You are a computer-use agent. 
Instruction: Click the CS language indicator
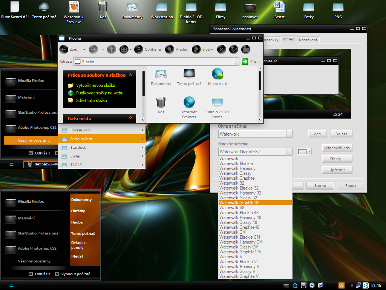341,285
